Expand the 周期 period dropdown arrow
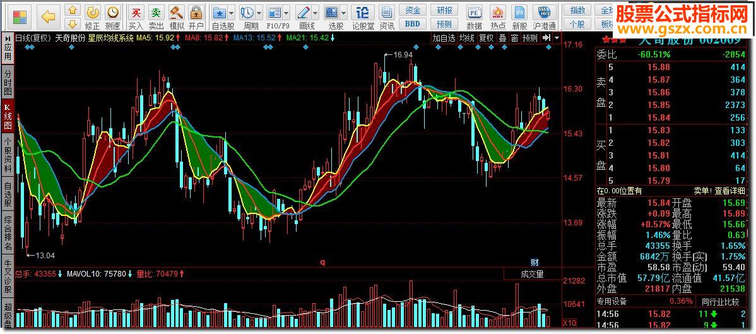756x334 pixels. point(259,13)
